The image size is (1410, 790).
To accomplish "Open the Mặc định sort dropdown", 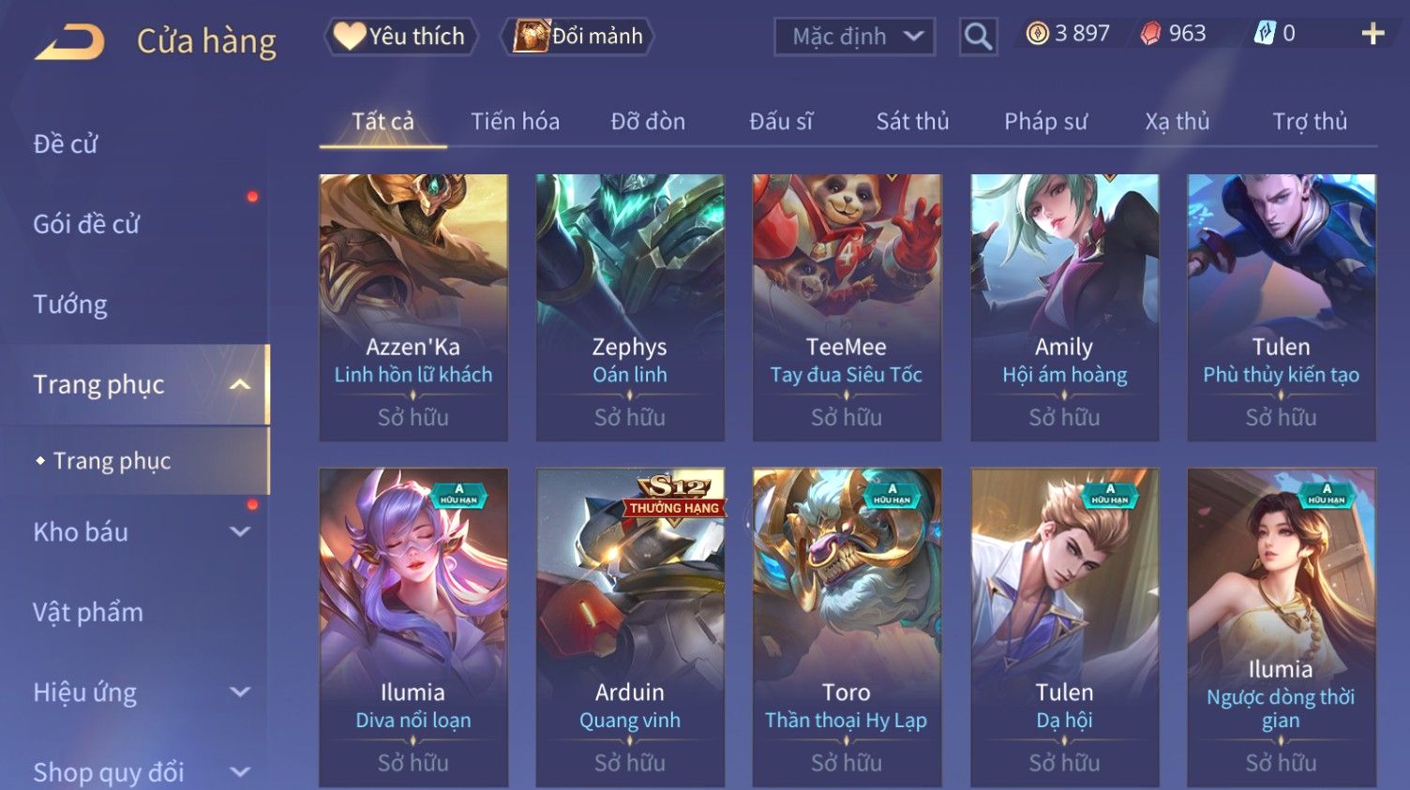I will [x=854, y=37].
